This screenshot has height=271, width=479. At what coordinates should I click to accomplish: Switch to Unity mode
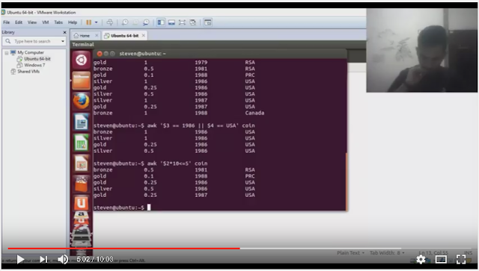(x=193, y=22)
